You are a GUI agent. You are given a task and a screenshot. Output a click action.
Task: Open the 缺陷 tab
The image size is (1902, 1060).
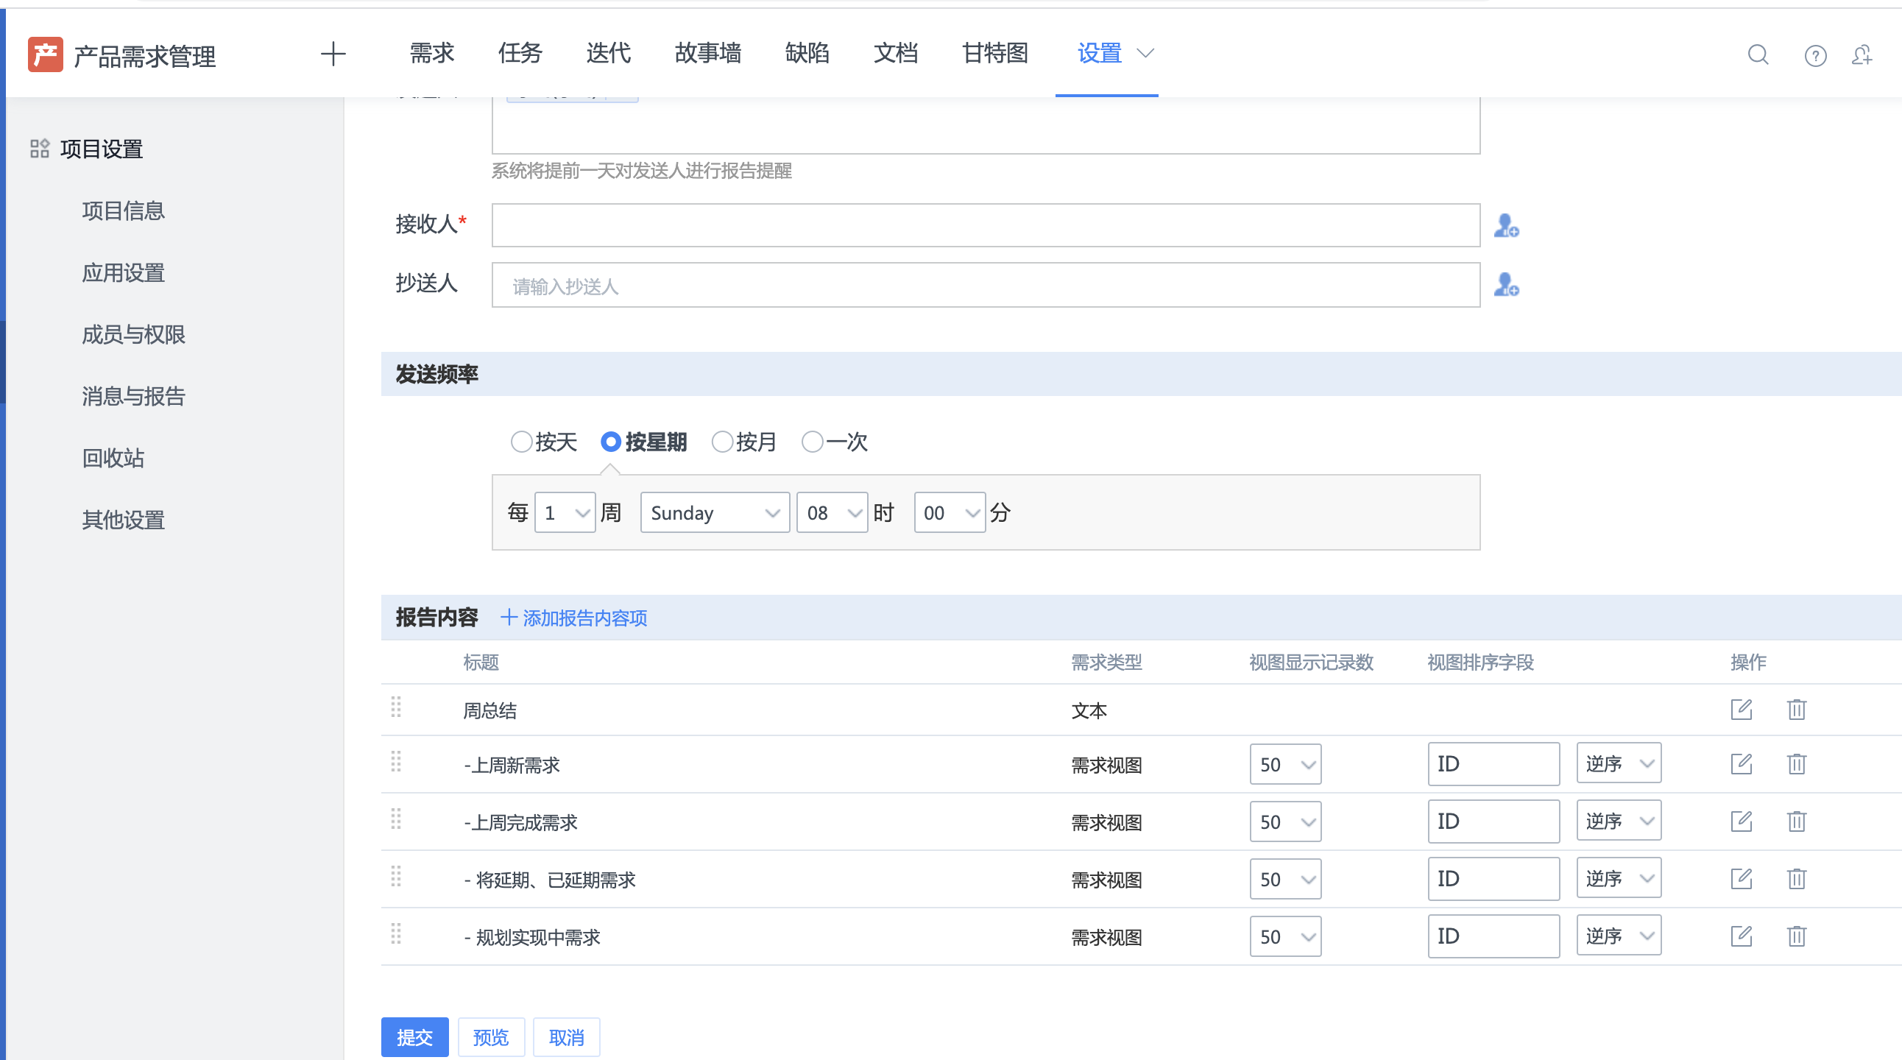[807, 54]
